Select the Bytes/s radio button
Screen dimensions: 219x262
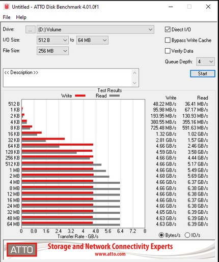point(161,235)
